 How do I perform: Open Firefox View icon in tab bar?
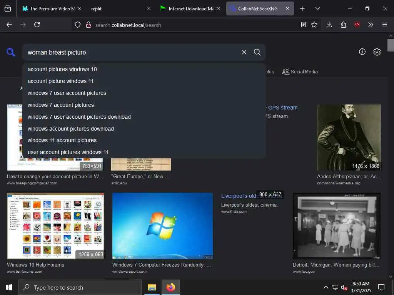pyautogui.click(x=8, y=8)
